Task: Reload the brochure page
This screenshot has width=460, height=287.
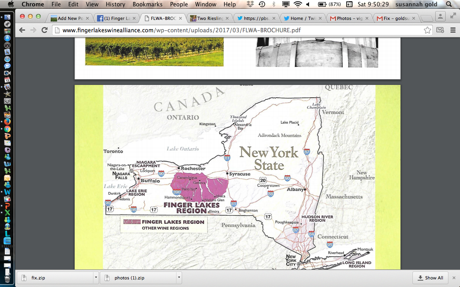Action: click(44, 30)
